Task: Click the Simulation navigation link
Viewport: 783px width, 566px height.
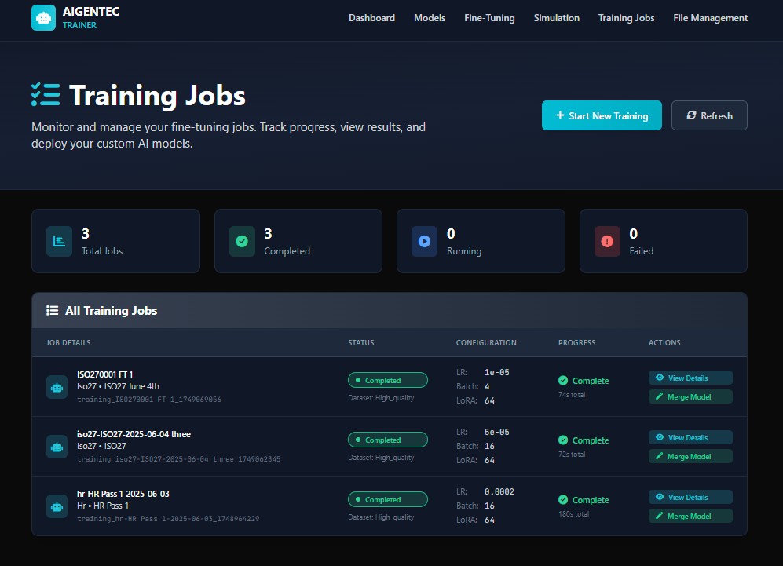Action: pyautogui.click(x=556, y=17)
